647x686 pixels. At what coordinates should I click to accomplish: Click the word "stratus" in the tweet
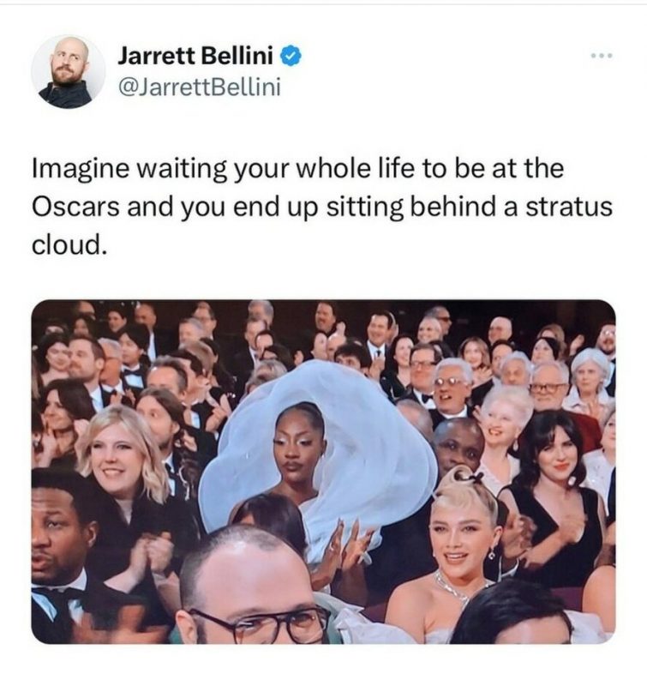coord(569,207)
